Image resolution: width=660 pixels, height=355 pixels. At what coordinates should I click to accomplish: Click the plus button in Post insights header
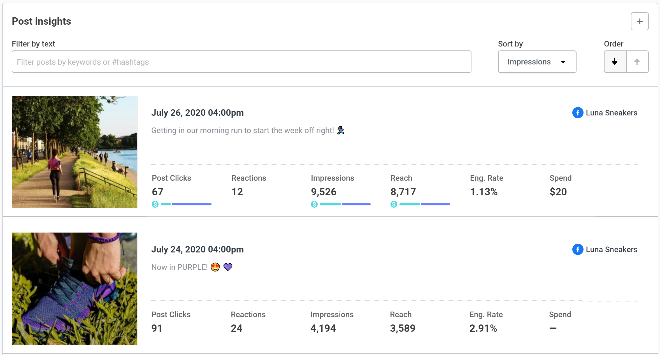click(640, 21)
